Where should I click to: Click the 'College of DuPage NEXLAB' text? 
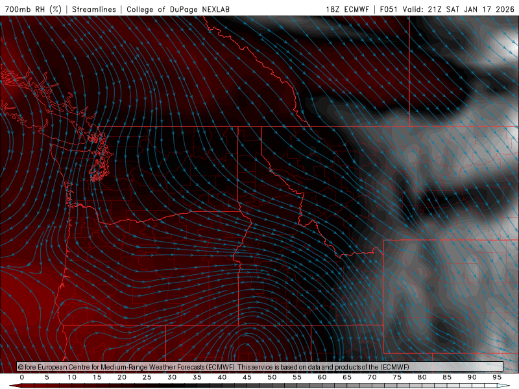pyautogui.click(x=178, y=9)
